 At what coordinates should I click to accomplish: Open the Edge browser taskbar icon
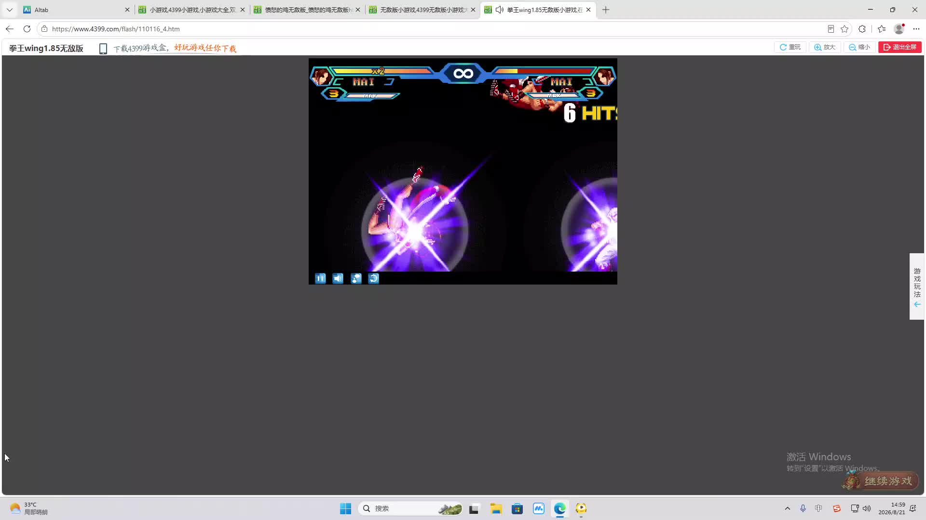tap(560, 508)
